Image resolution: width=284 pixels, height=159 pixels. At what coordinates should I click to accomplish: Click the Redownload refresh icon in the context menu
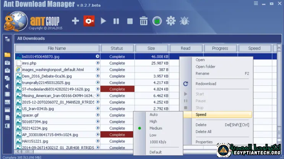pyautogui.click(x=186, y=84)
